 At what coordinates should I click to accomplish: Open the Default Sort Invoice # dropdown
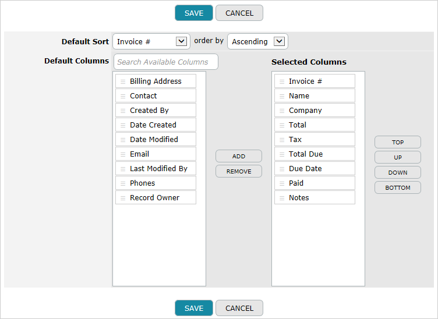pos(151,41)
